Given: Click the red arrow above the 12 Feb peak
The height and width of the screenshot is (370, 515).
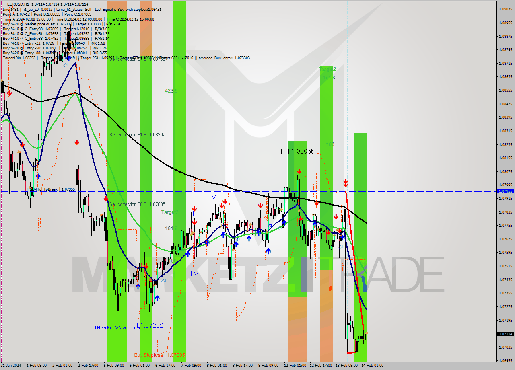Looking at the screenshot, I should pyautogui.click(x=299, y=171).
